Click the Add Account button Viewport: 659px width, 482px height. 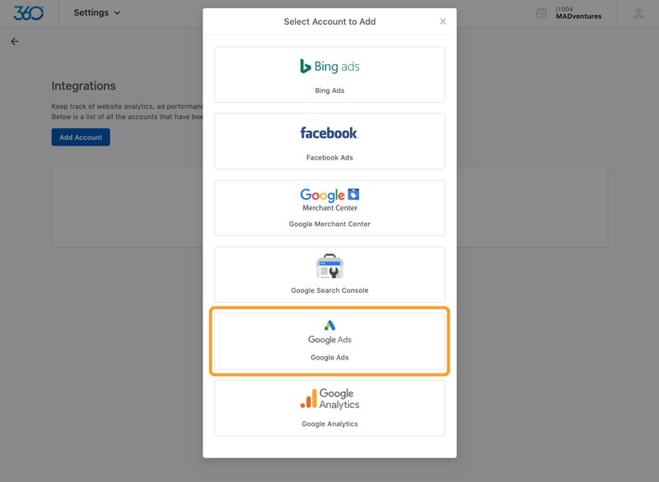pos(81,137)
